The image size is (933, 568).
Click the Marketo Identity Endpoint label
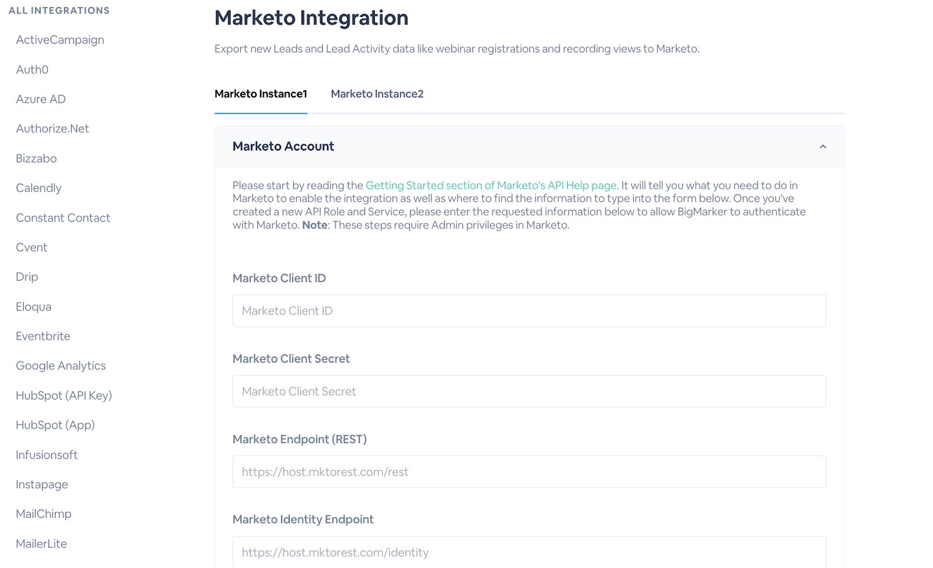tap(303, 520)
